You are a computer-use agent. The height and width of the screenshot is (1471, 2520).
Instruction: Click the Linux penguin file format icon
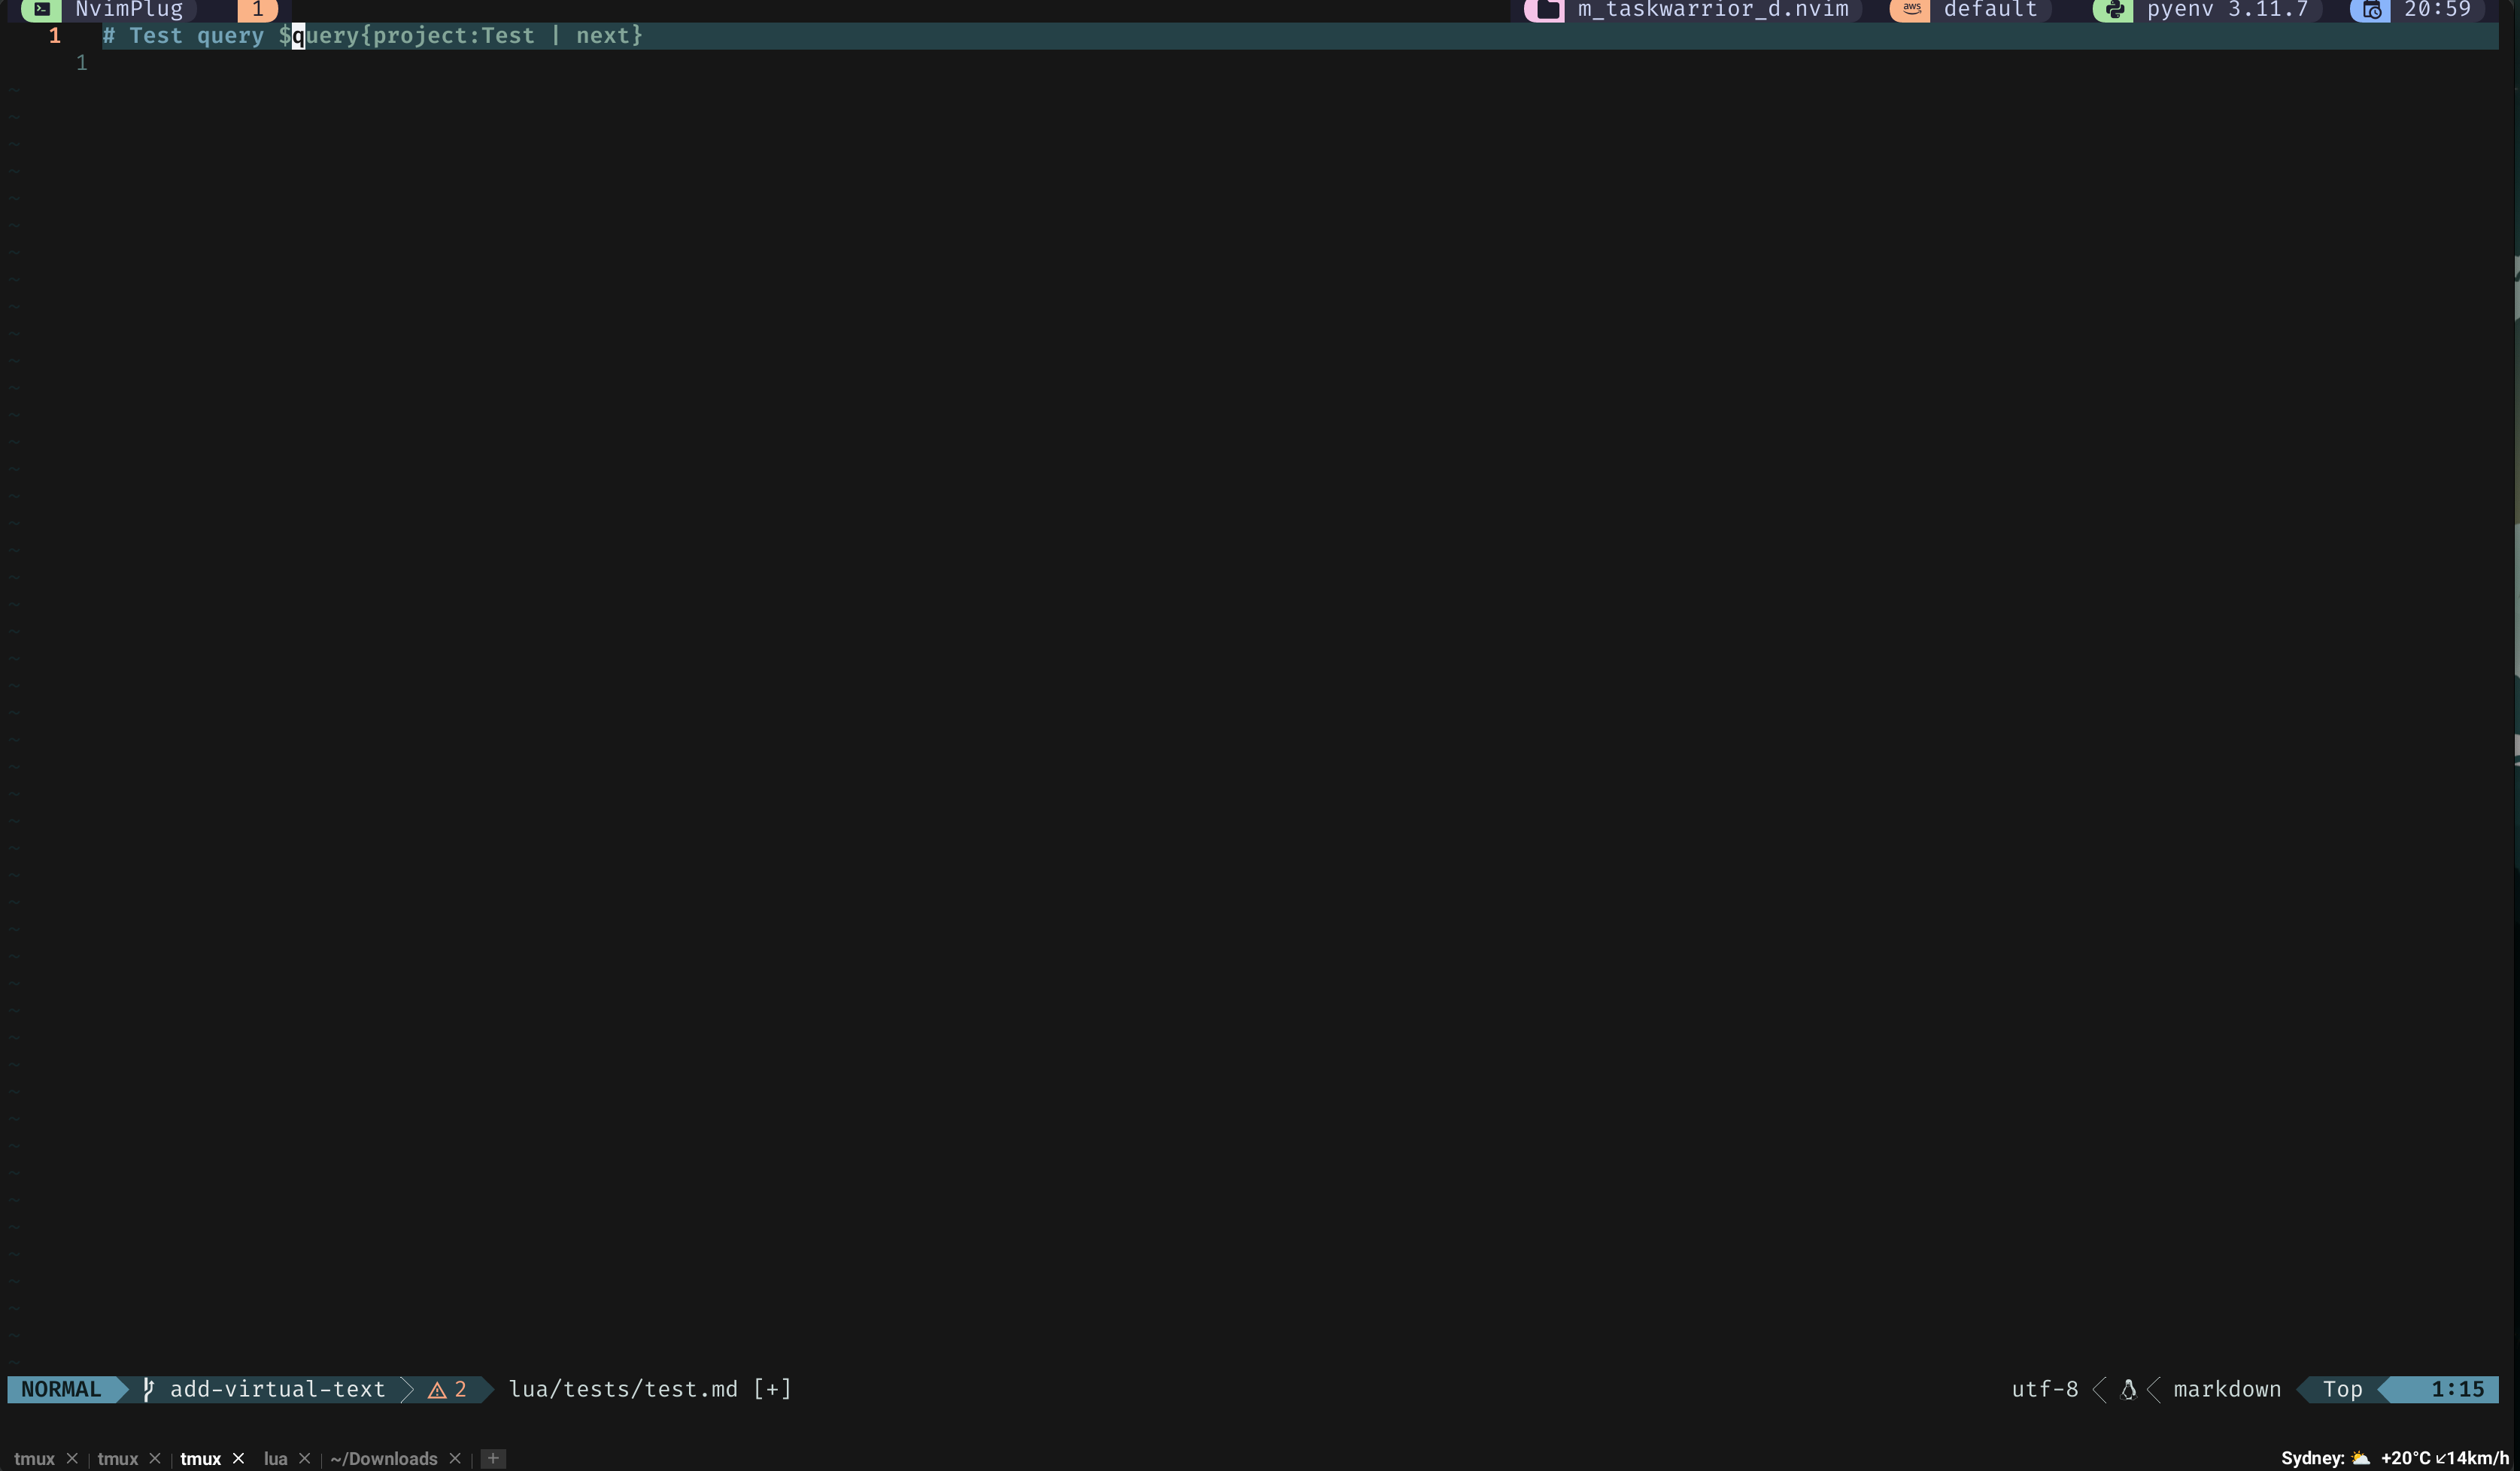coord(2128,1390)
